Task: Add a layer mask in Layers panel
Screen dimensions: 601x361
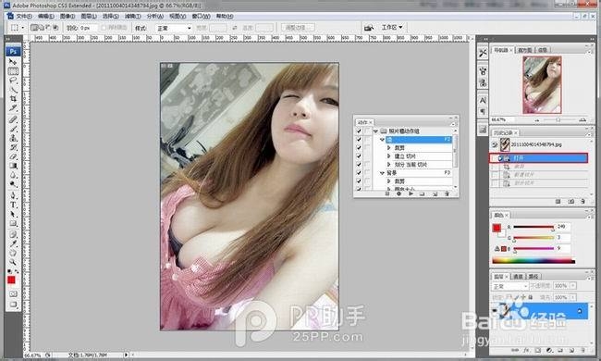Action: 538,350
